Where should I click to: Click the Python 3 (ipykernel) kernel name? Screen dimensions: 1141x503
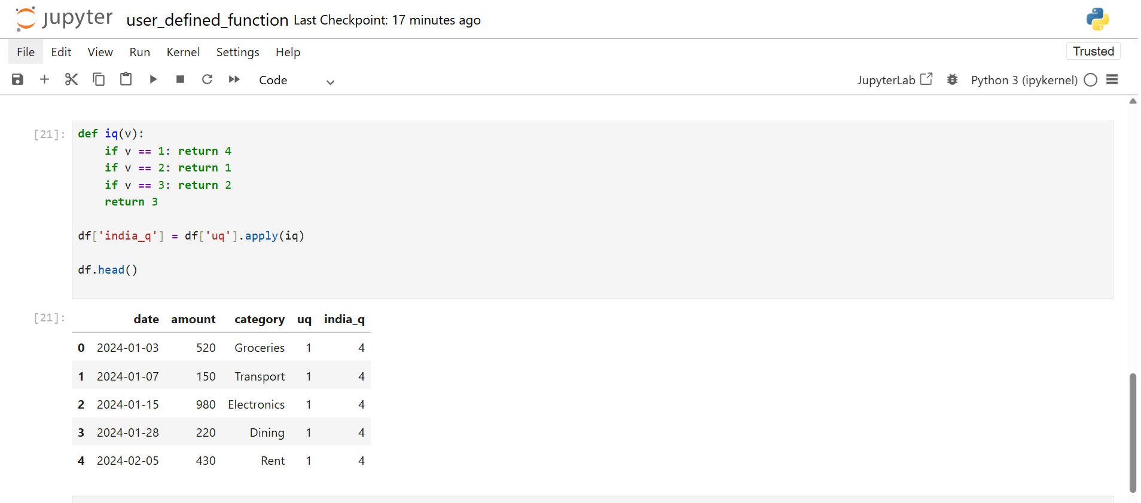pyautogui.click(x=1024, y=80)
